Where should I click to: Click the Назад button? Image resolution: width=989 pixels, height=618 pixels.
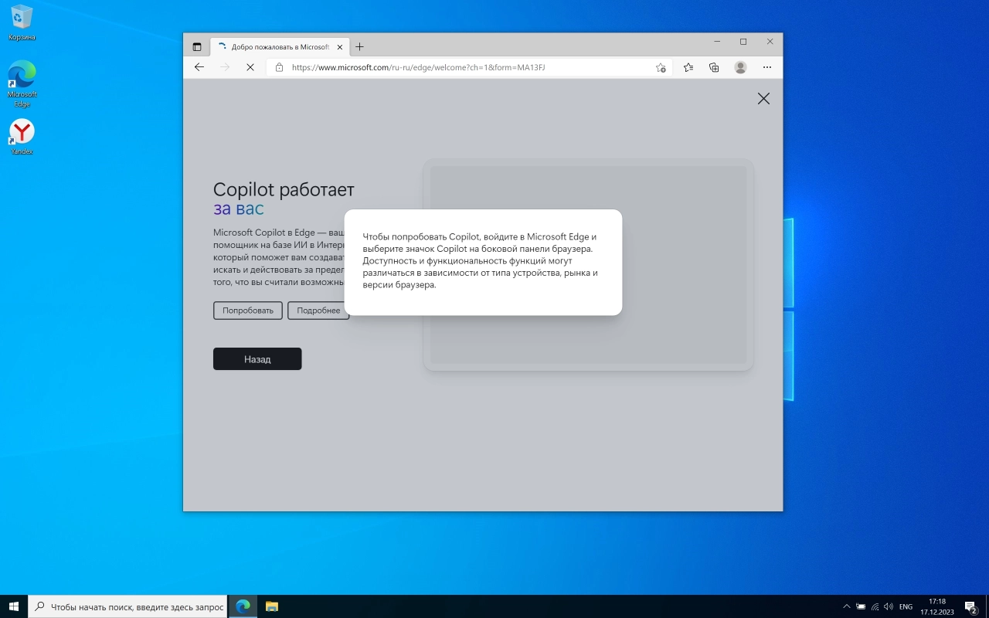257,358
